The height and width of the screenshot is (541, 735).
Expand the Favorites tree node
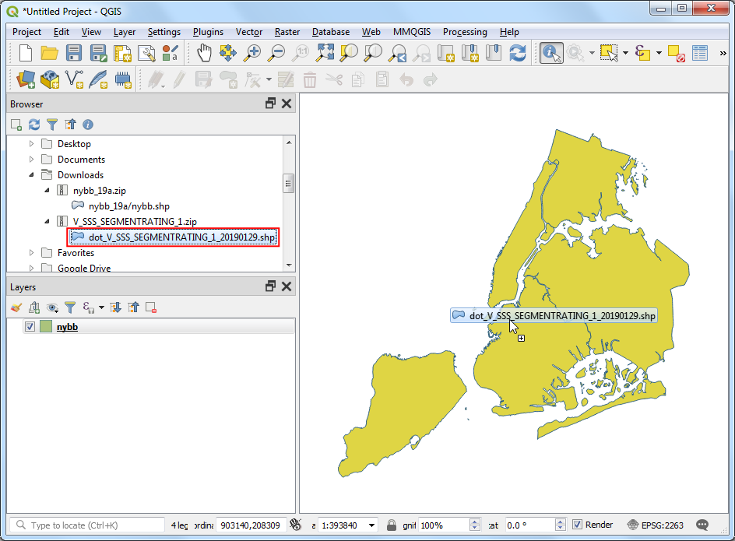pyautogui.click(x=31, y=253)
